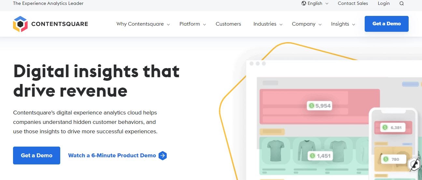Viewport: 422px width, 180px height.
Task: Expand the Industries menu chevron
Action: click(281, 24)
